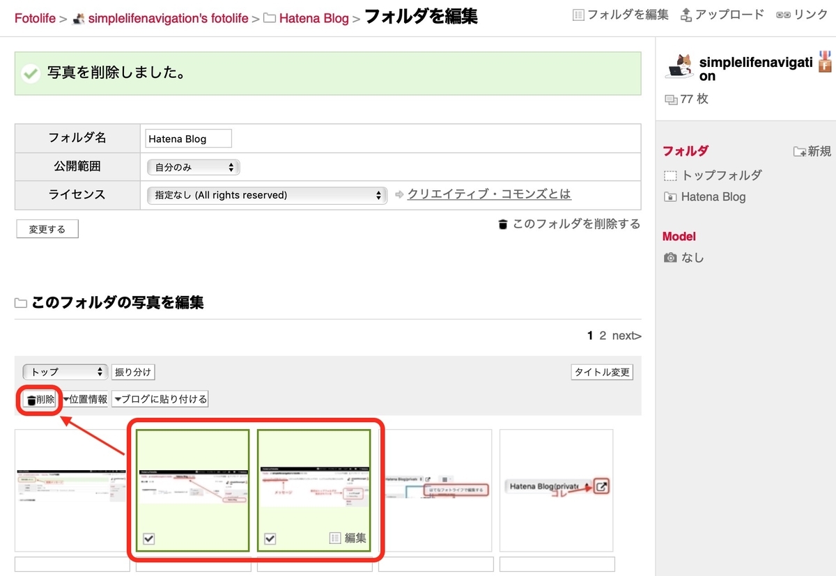Expand the 位置情報 dropdown button

[85, 400]
